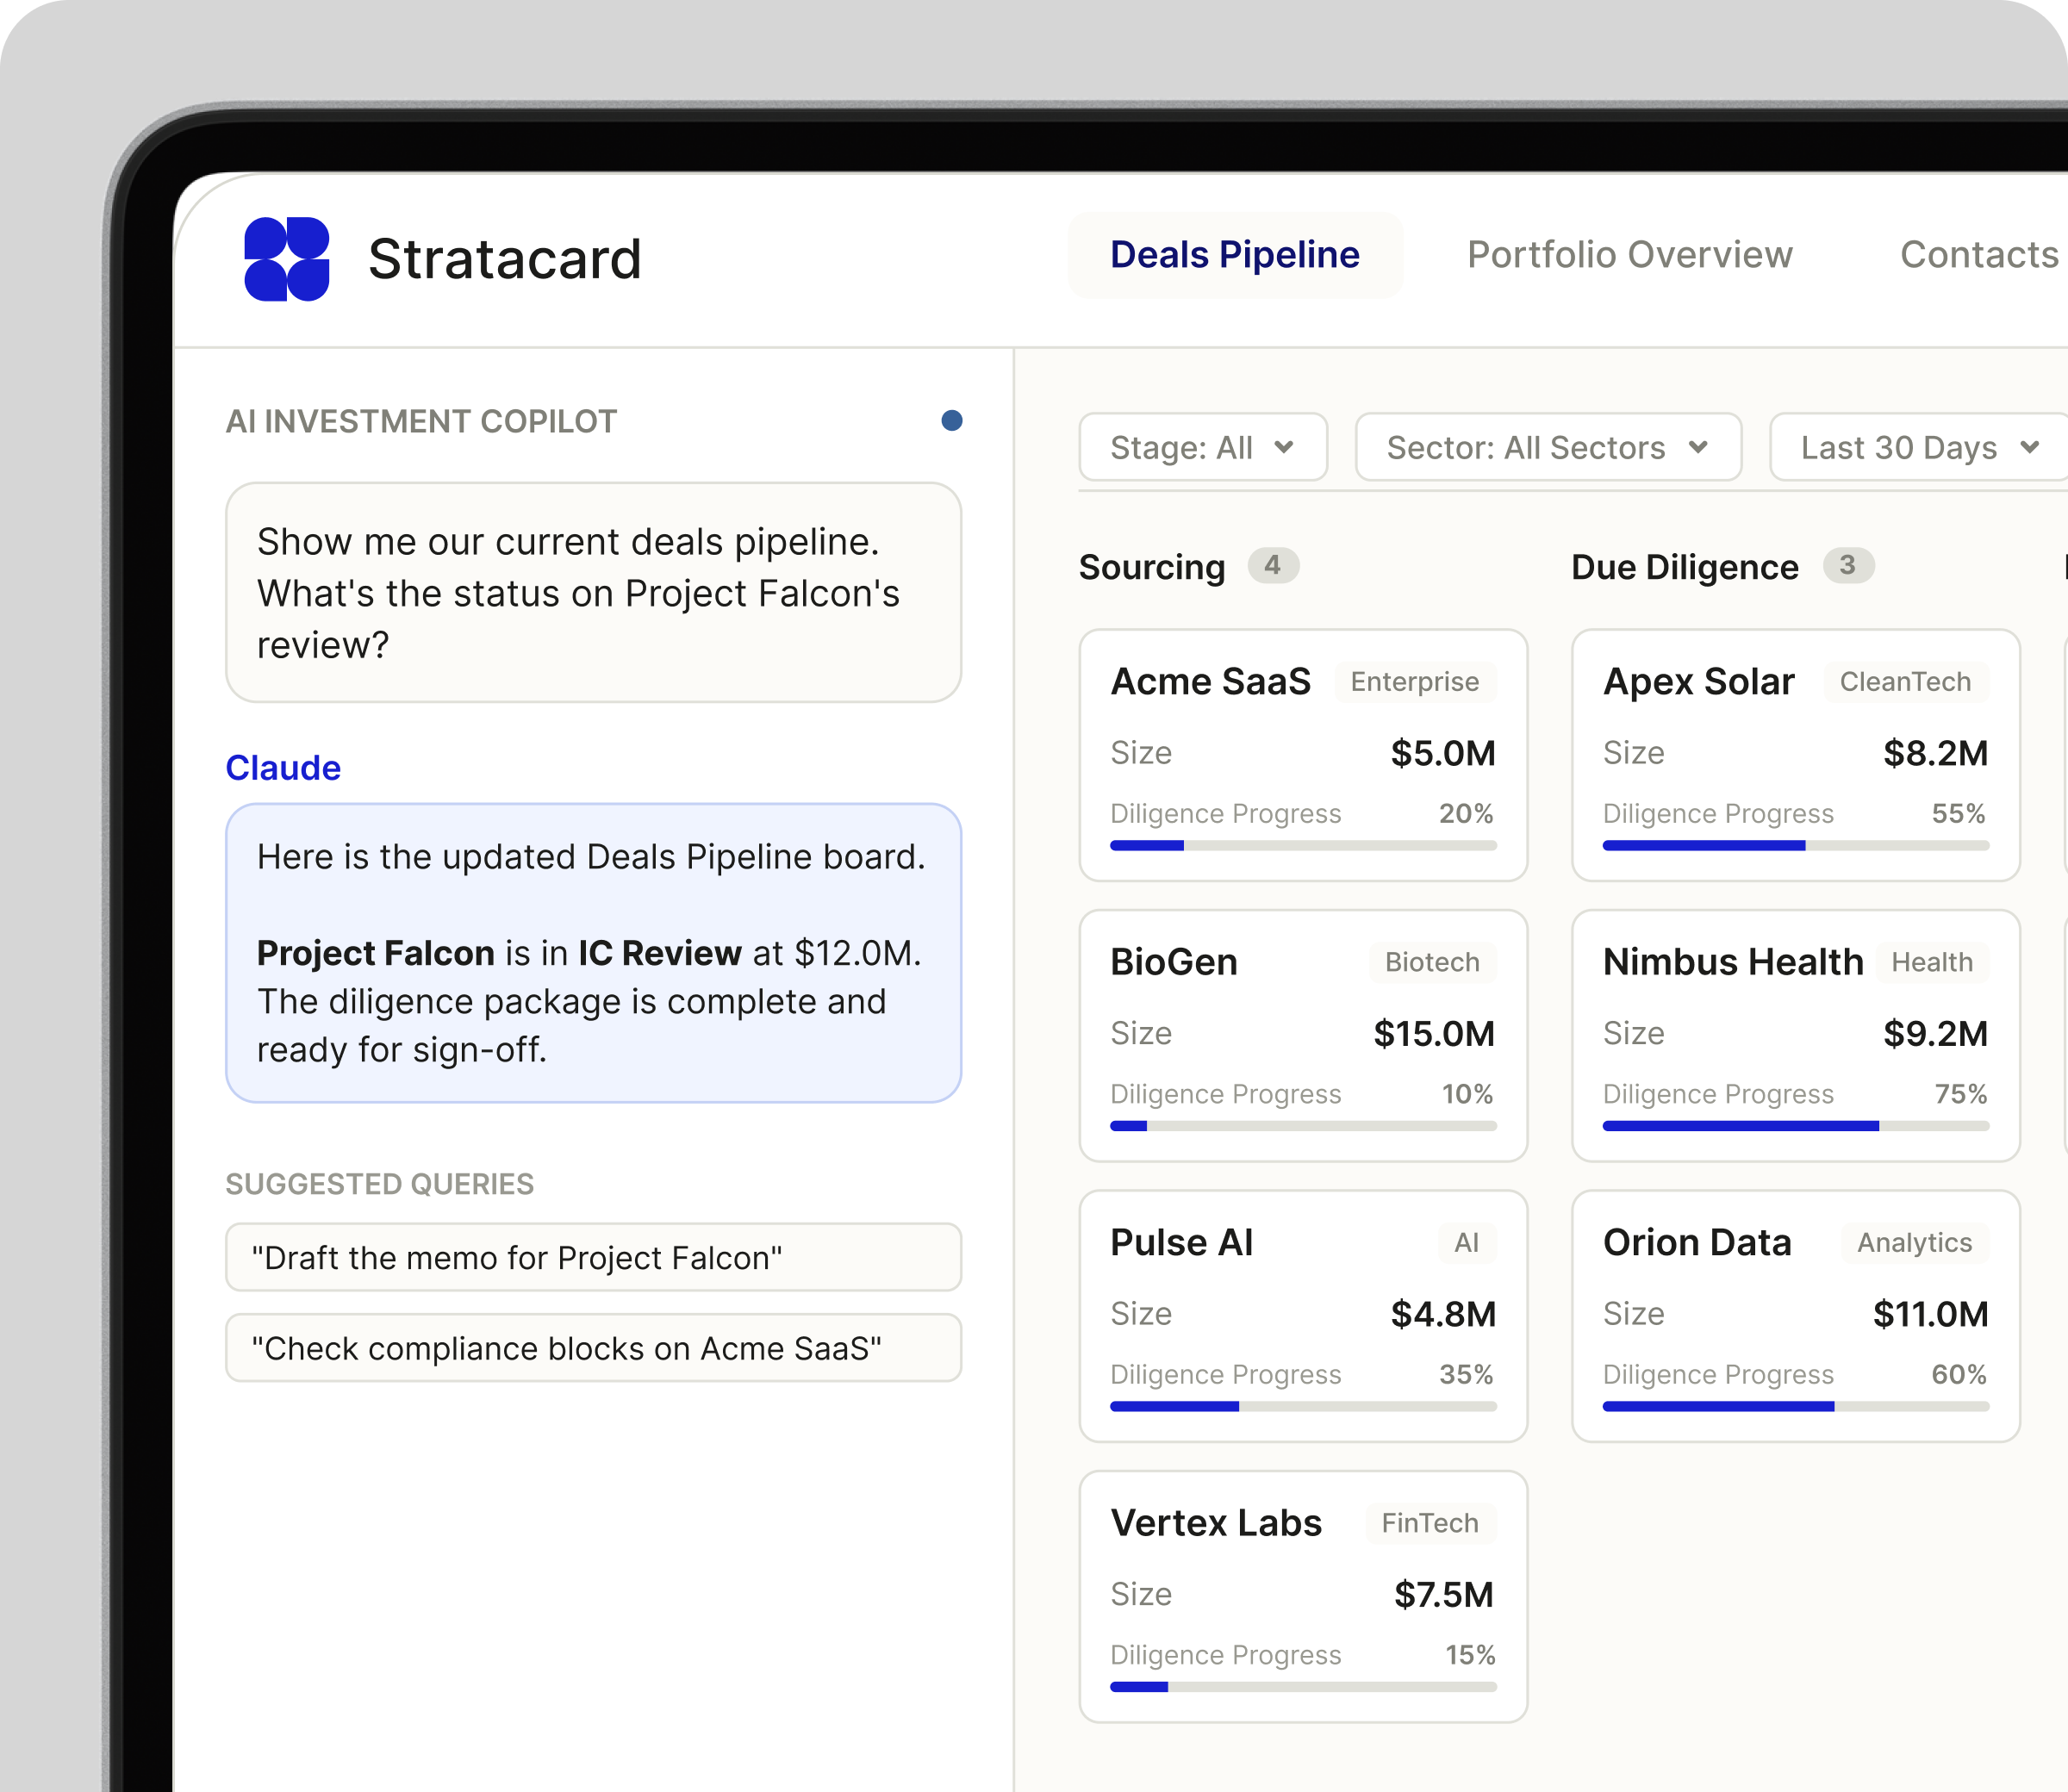The width and height of the screenshot is (2068, 1792).
Task: Click the AI tag on Pulse AI
Action: [1467, 1242]
